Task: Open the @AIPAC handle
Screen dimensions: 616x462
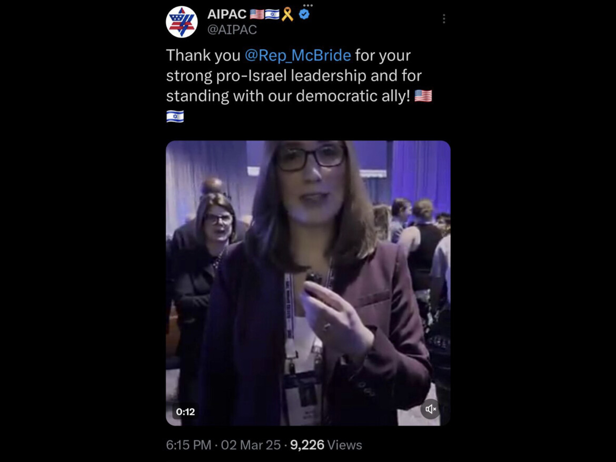Action: [x=232, y=30]
